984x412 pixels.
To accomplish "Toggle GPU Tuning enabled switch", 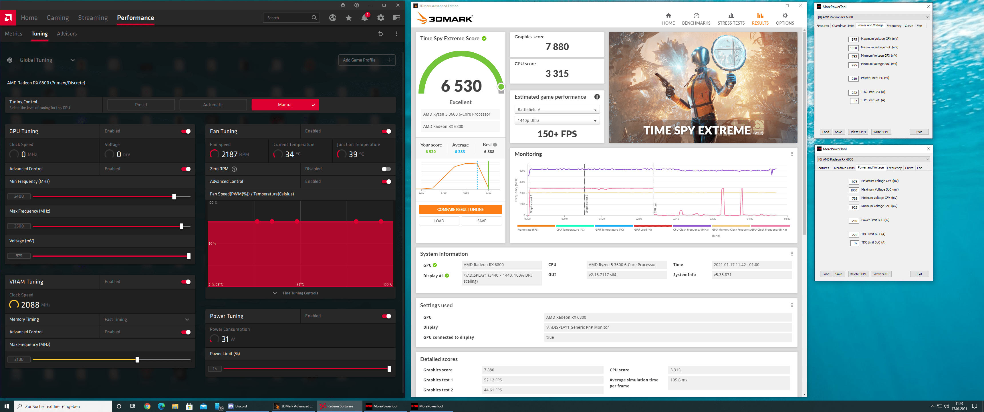I will click(186, 131).
